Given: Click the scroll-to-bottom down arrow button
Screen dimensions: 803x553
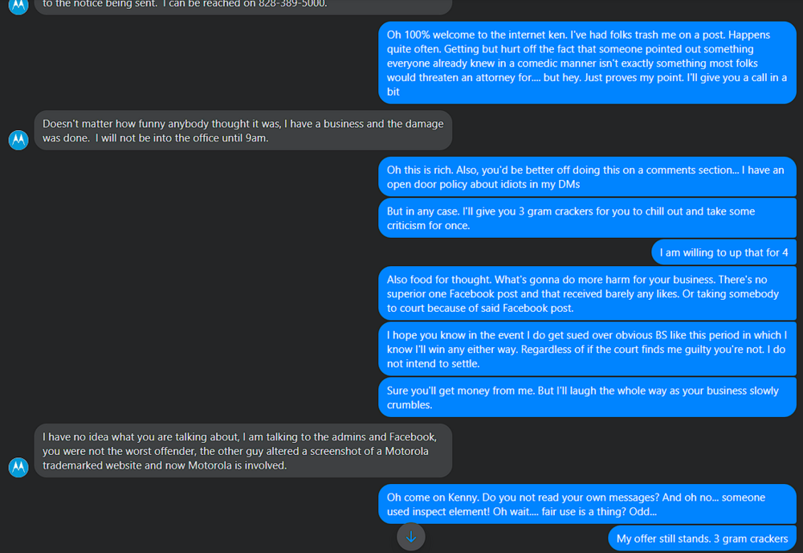Looking at the screenshot, I should coord(411,536).
